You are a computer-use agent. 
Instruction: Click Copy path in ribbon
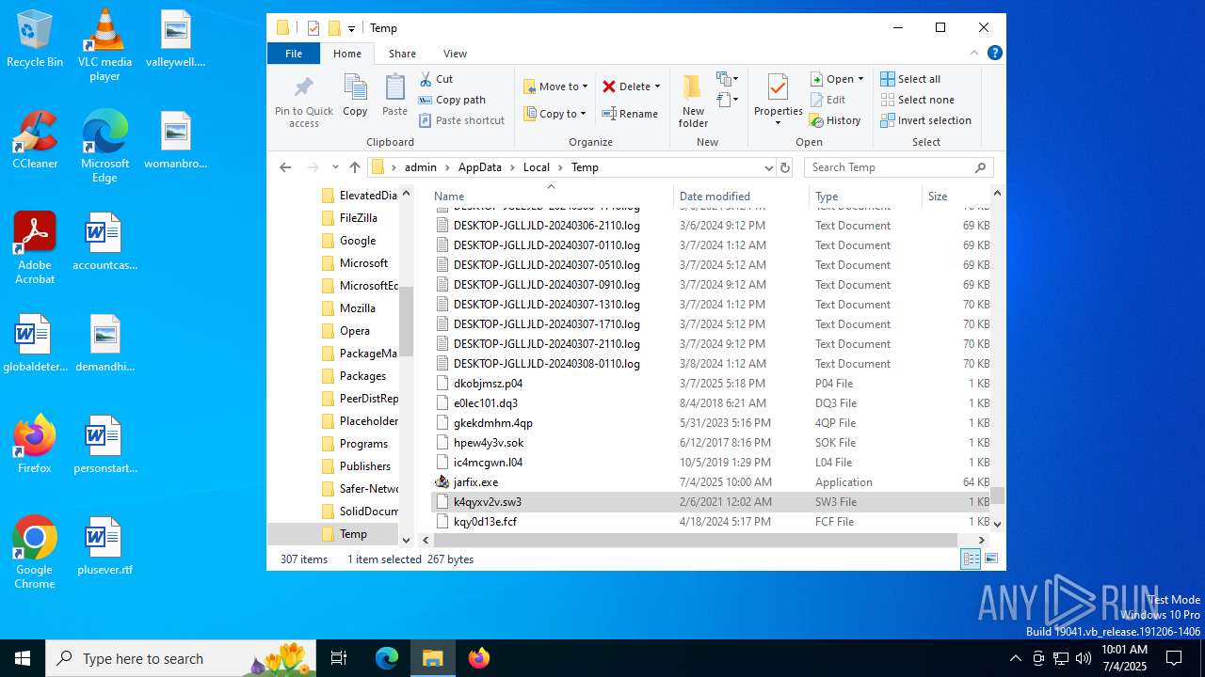click(x=452, y=100)
